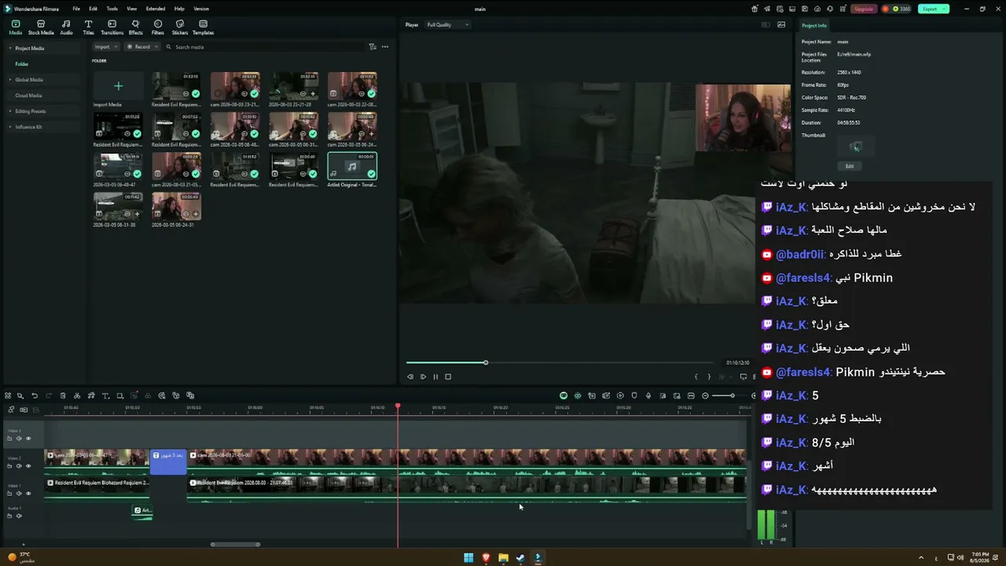
Task: Open the Titles tab
Action: [88, 28]
